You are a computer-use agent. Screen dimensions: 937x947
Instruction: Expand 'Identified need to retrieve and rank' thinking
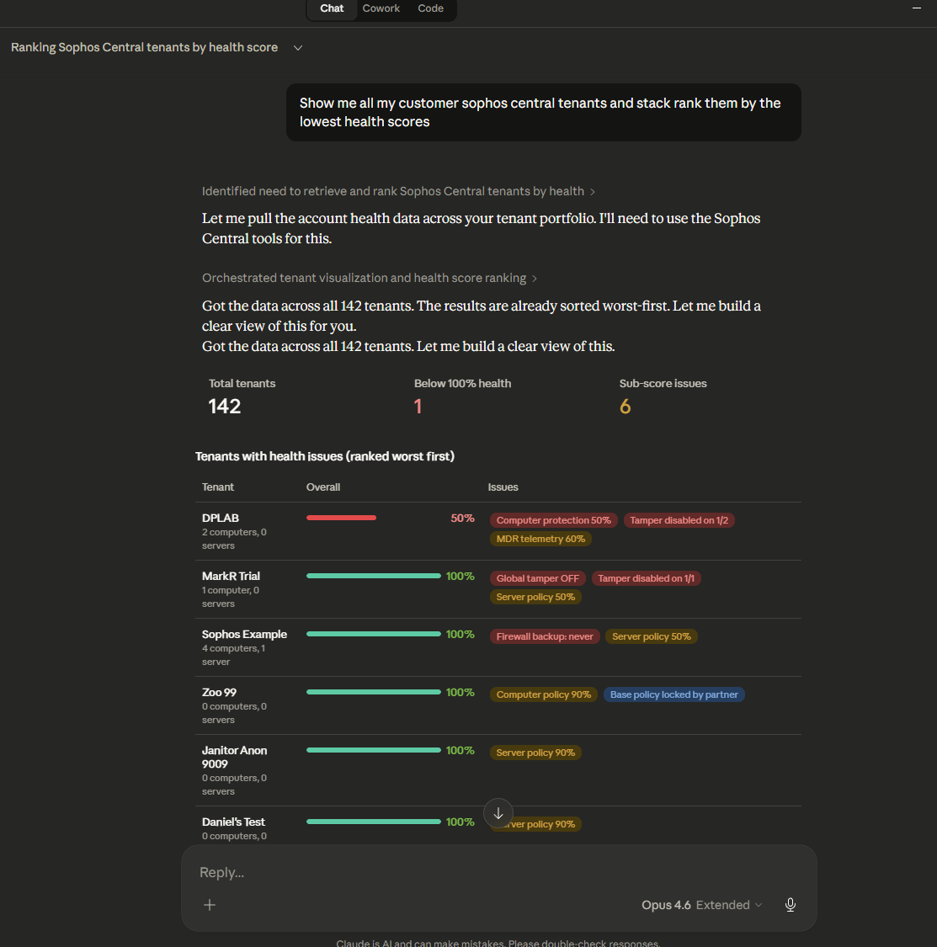(x=398, y=191)
